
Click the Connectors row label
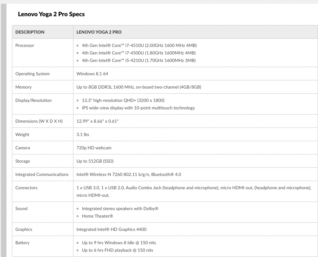(26, 188)
